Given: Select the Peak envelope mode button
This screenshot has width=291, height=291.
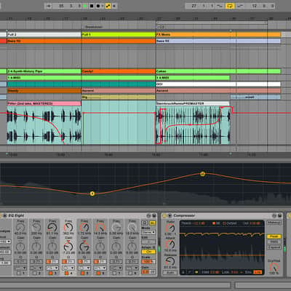Looking at the screenshot, I should (274, 236).
